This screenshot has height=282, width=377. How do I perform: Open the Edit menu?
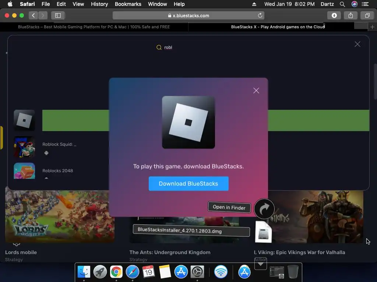pos(61,4)
